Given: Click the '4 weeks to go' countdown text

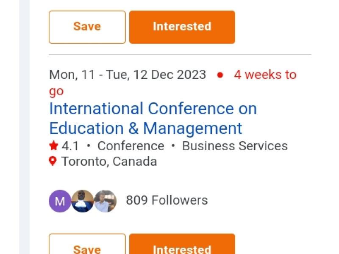Looking at the screenshot, I should pos(265,75).
